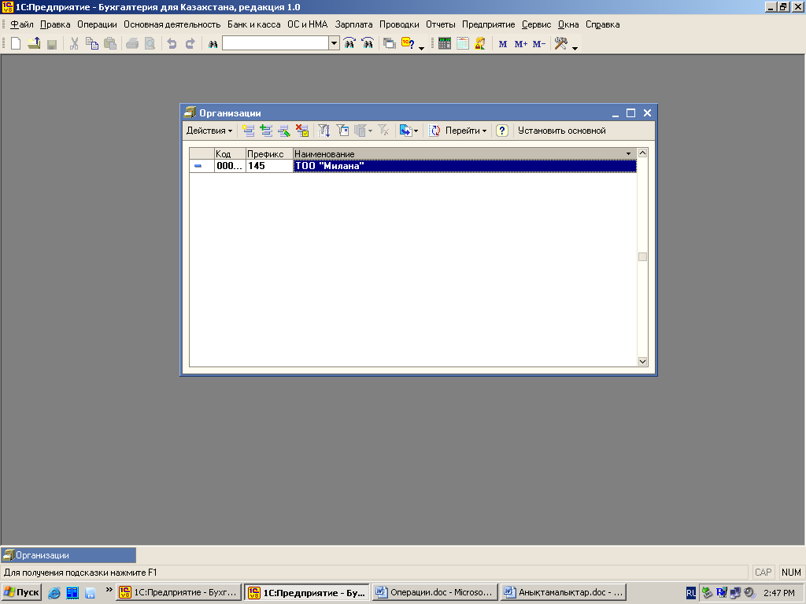This screenshot has height=604, width=806.
Task: Click the Copy icon in main toolbar
Action: [92, 44]
